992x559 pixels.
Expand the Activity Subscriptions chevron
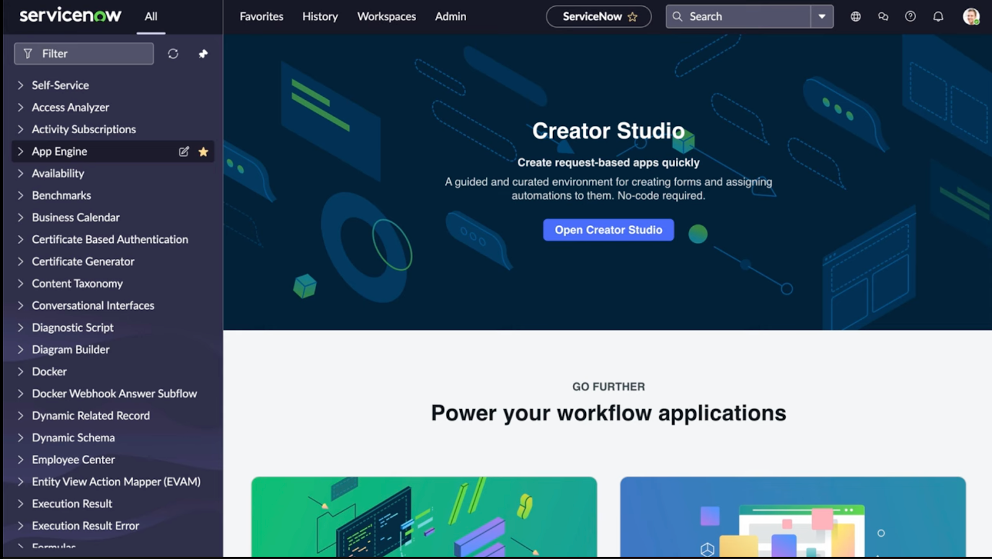pyautogui.click(x=20, y=129)
